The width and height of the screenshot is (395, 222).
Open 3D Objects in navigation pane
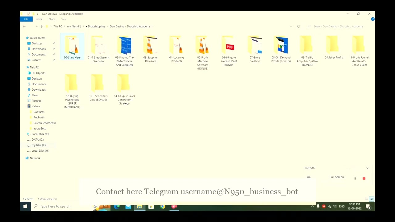(38, 73)
